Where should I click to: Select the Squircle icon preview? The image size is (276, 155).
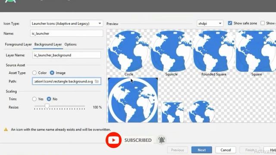tap(171, 51)
